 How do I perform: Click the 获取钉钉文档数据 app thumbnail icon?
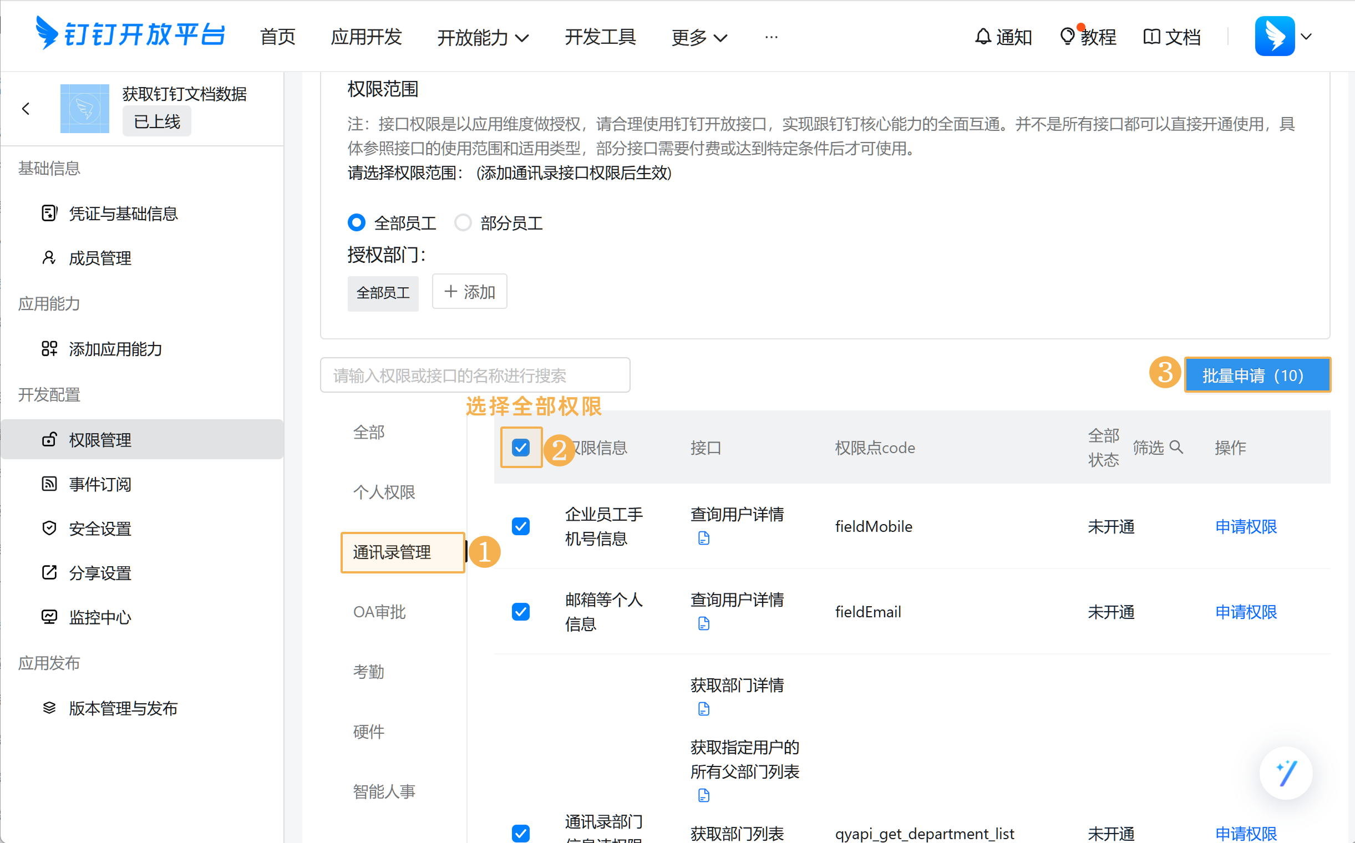pos(85,109)
